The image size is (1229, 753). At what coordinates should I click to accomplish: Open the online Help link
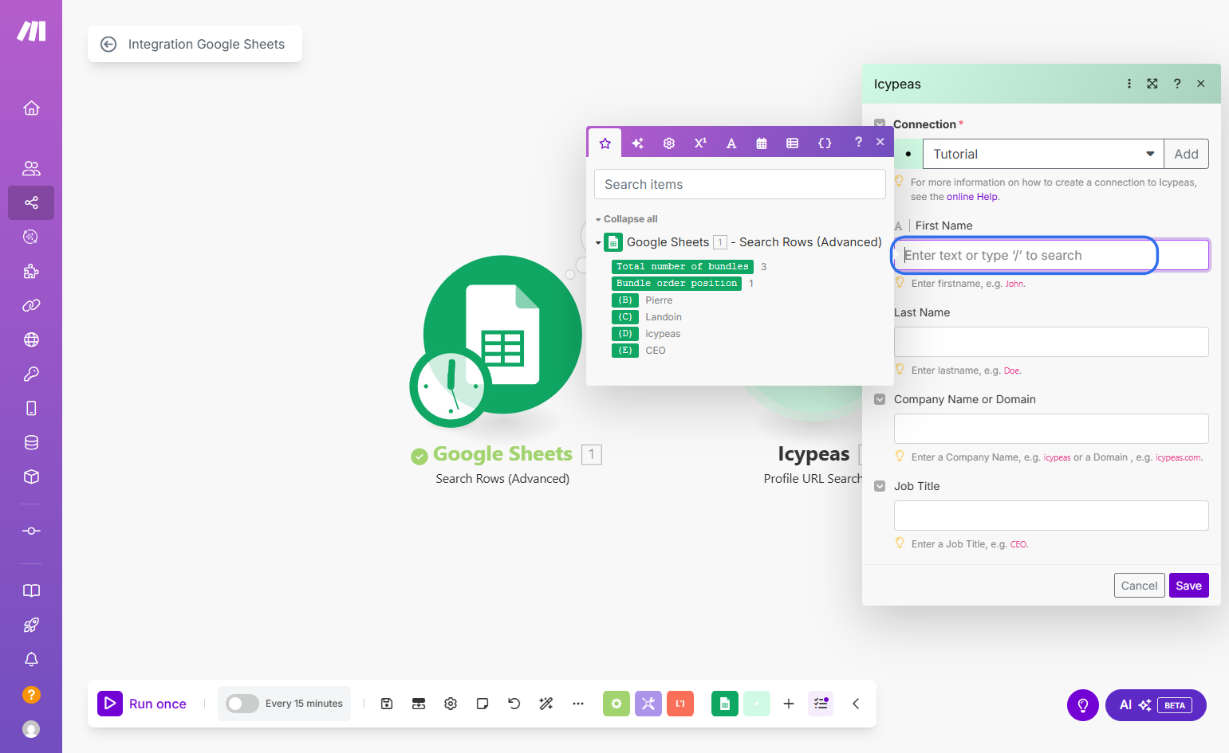pos(972,197)
